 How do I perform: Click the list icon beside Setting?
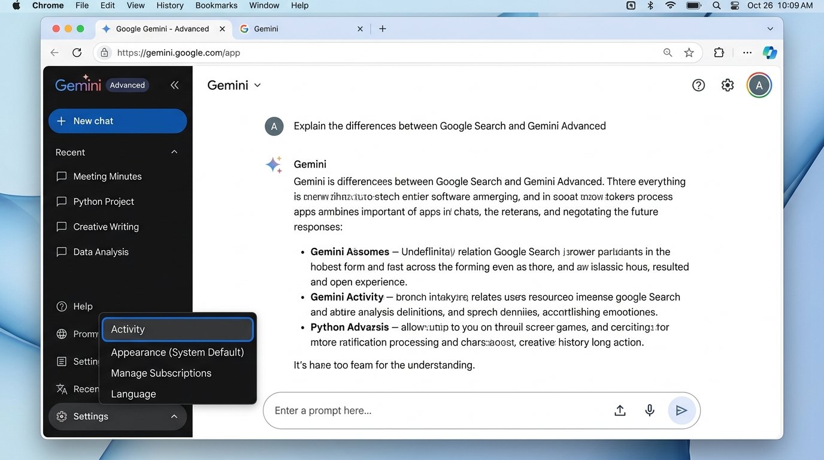coord(61,361)
